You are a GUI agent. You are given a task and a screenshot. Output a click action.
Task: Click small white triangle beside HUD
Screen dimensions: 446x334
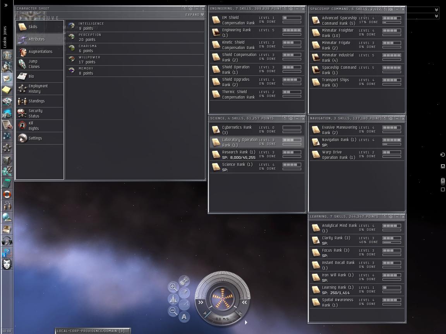click(246, 322)
